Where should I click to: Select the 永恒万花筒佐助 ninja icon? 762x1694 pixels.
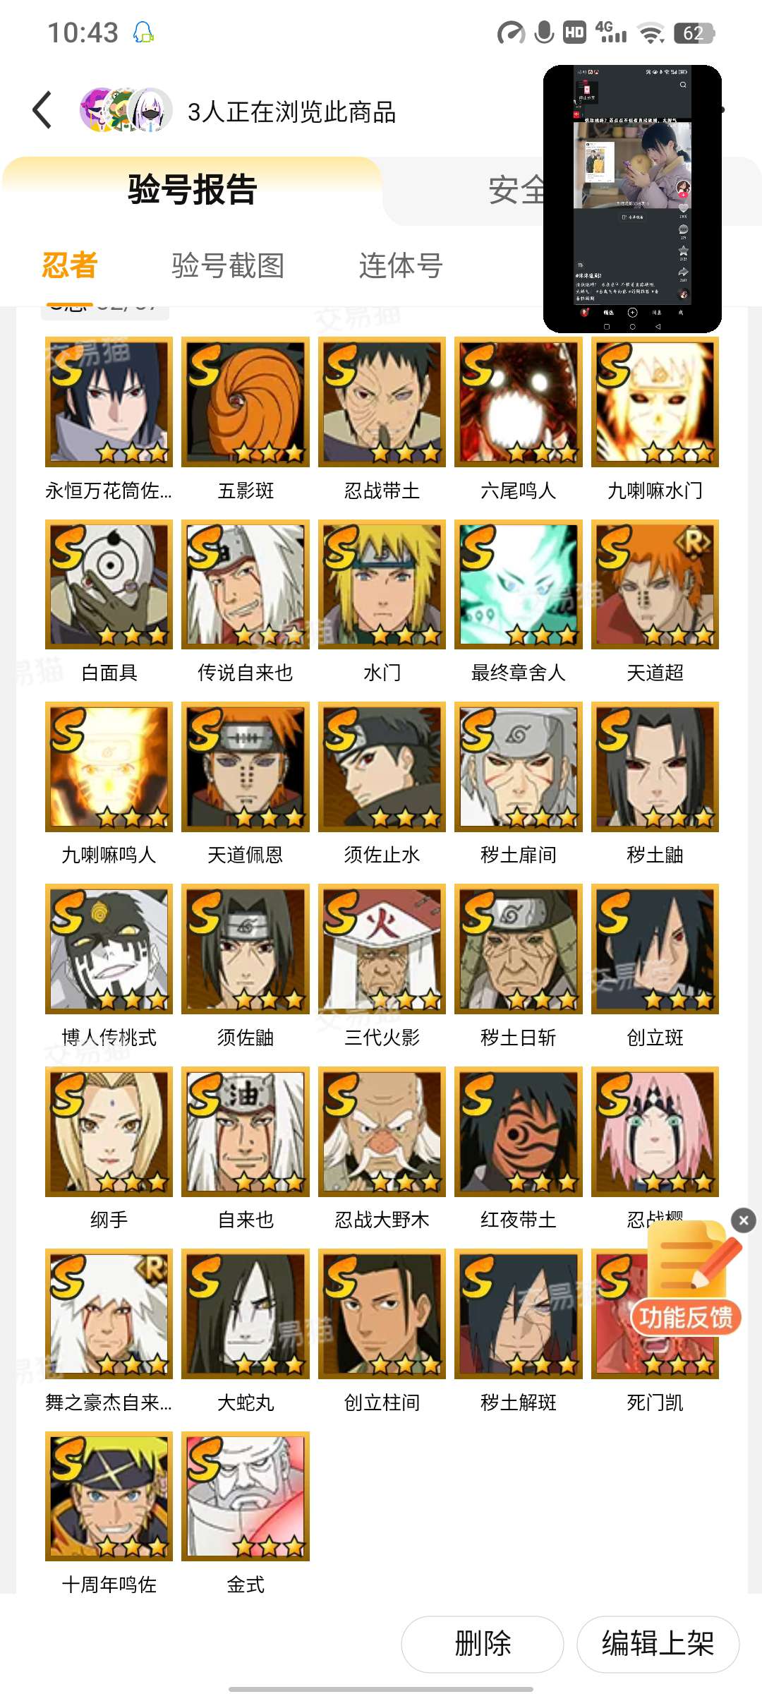109,402
